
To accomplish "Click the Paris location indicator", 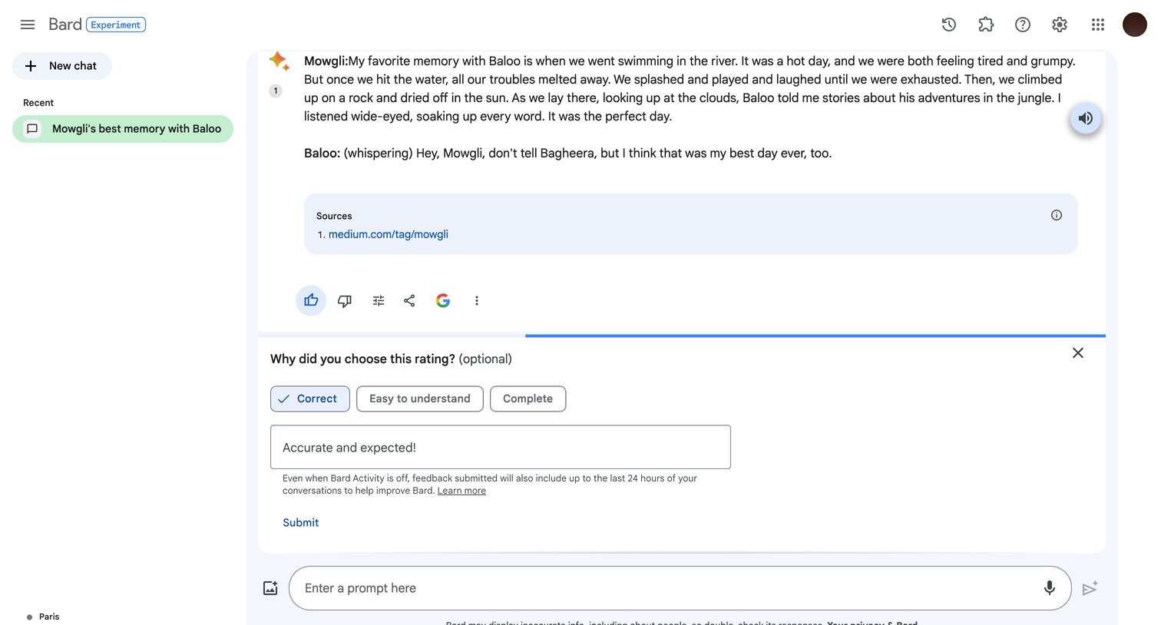I will tap(43, 617).
